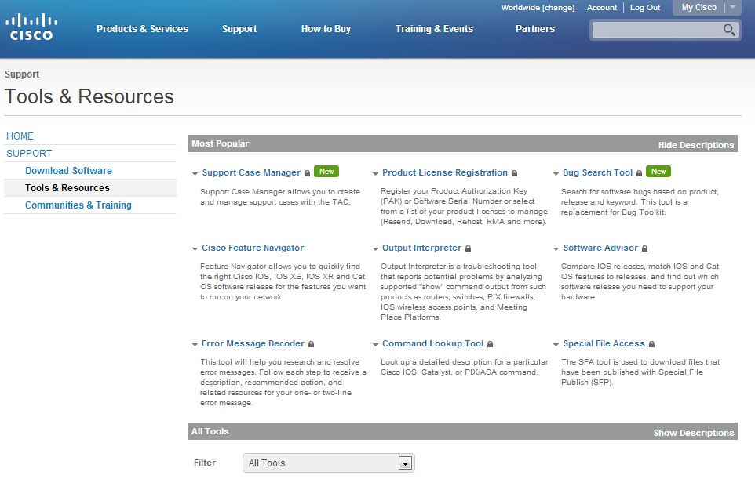Click lock icon beside Product License Registration
755x497 pixels.
pyautogui.click(x=514, y=173)
